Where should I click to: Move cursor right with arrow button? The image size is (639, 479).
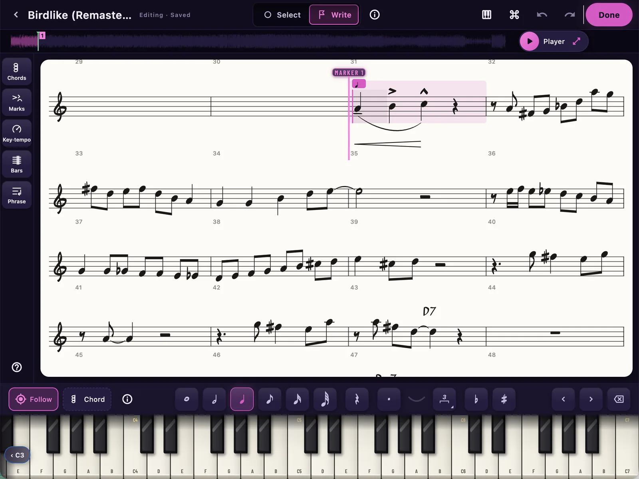tap(591, 399)
